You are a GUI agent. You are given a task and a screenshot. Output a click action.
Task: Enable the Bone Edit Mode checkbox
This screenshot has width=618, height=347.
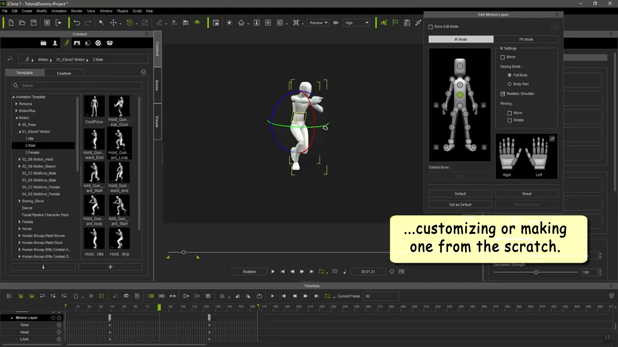[x=431, y=27]
